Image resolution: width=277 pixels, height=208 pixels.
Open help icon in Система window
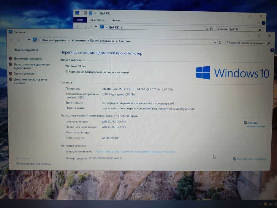coord(272,51)
